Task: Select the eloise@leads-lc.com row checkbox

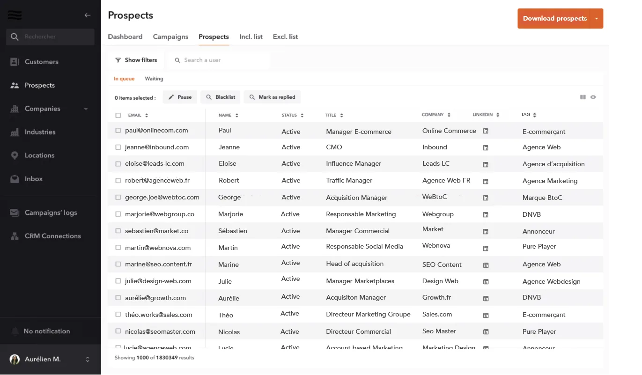Action: (118, 164)
